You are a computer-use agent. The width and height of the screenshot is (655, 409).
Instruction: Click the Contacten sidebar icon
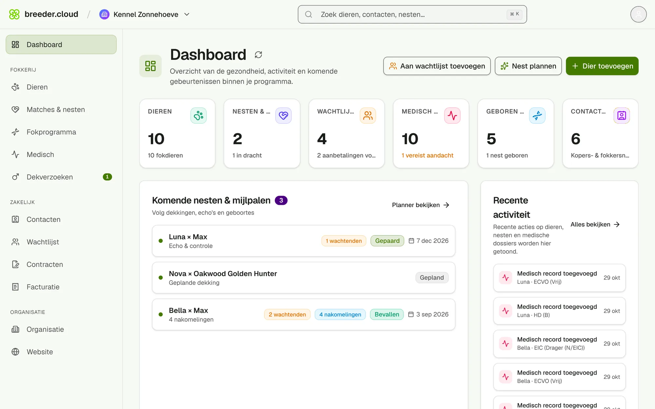[15, 220]
